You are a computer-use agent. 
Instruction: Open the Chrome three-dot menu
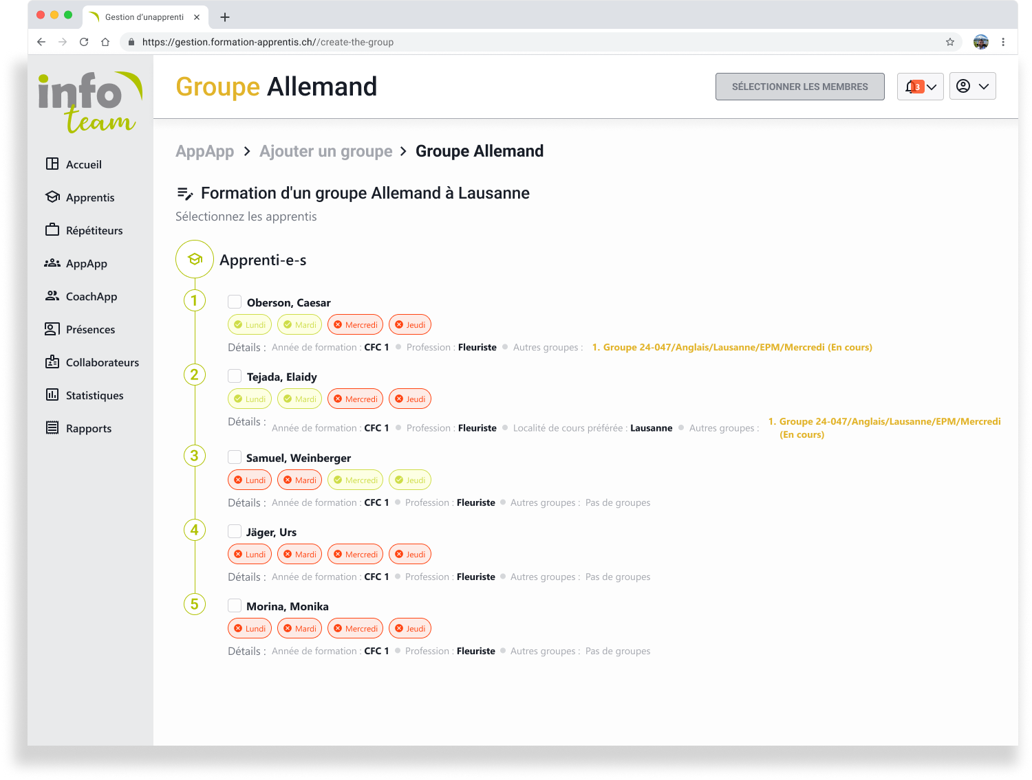(x=1003, y=42)
